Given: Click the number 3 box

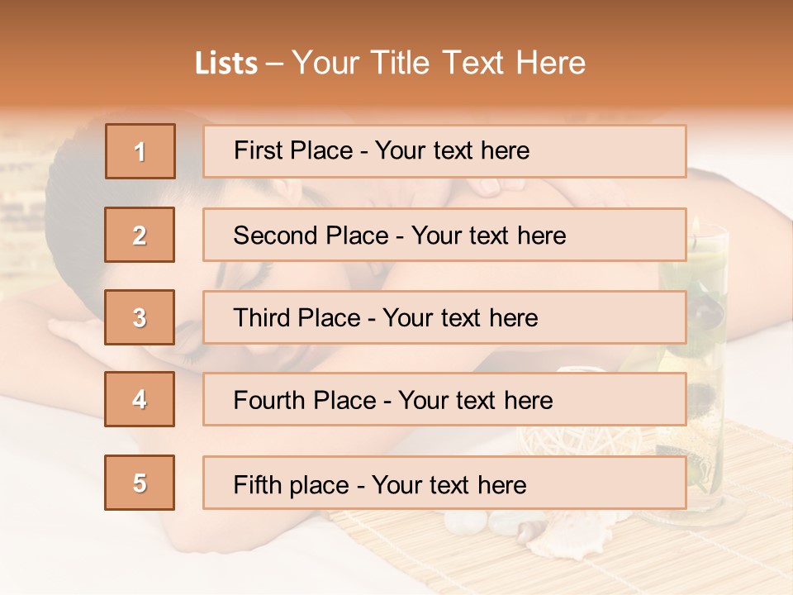Looking at the screenshot, I should pyautogui.click(x=140, y=317).
